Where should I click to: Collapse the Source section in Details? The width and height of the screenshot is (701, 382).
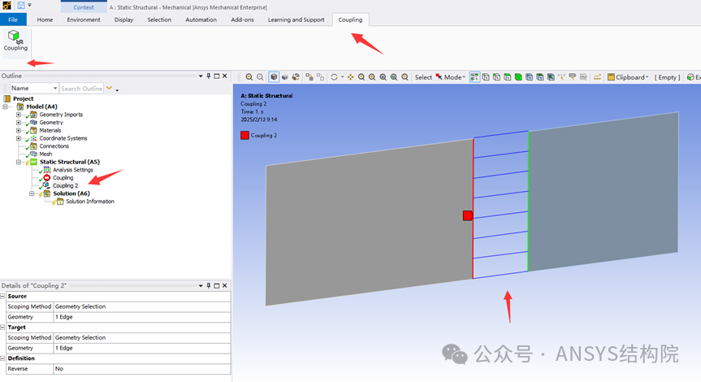tap(2, 296)
